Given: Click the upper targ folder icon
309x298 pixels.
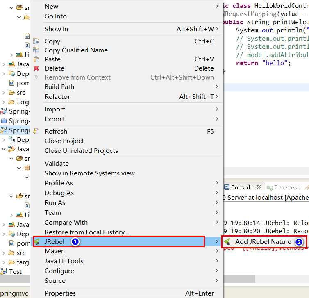Looking at the screenshot, I should coord(11,102).
